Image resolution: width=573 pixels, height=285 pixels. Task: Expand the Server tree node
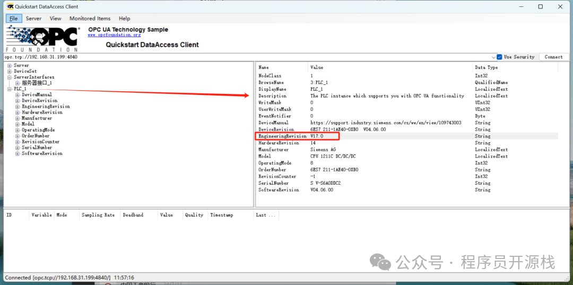(10, 65)
